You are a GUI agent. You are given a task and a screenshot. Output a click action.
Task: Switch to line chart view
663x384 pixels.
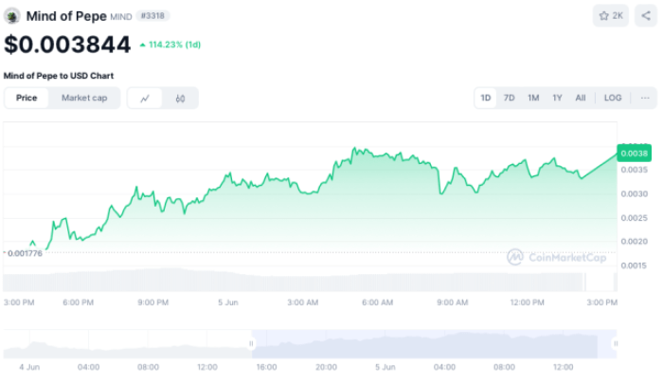pos(145,98)
